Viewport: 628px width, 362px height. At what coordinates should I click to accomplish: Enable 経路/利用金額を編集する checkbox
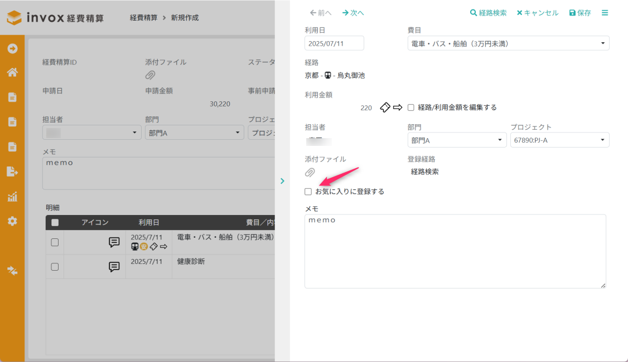[411, 107]
